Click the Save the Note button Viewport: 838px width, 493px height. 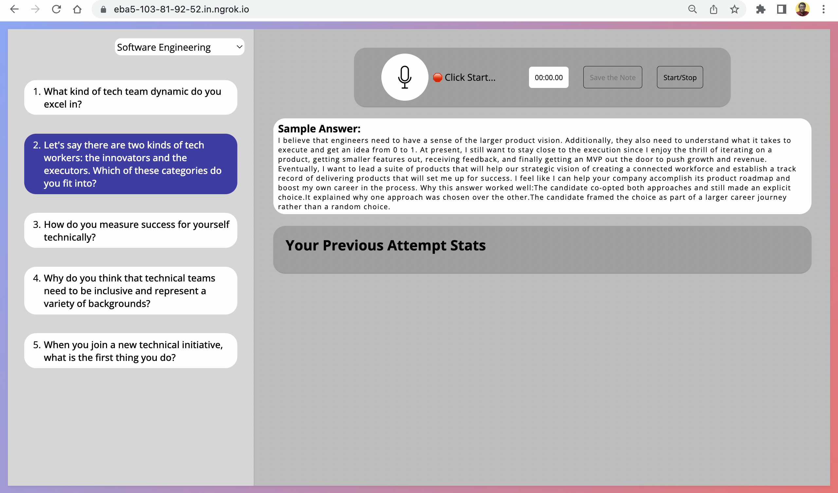[x=612, y=77]
